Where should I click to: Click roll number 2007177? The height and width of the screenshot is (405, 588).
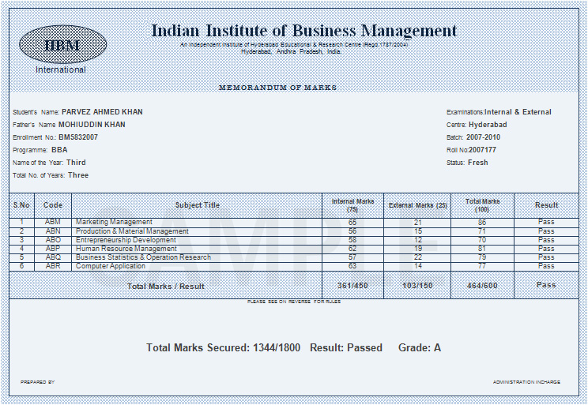[482, 150]
